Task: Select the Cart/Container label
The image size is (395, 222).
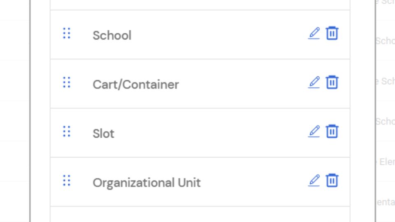Action: pyautogui.click(x=135, y=85)
